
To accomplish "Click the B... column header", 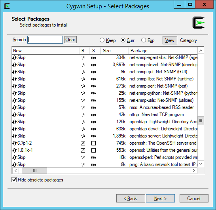I will coord(84,51).
